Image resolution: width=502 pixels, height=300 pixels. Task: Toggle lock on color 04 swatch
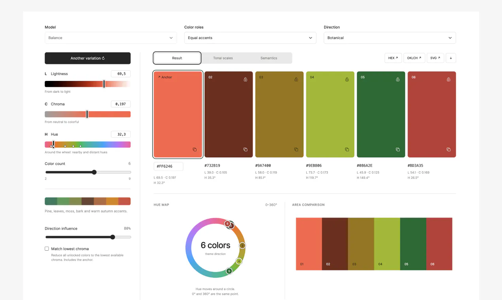pyautogui.click(x=347, y=79)
